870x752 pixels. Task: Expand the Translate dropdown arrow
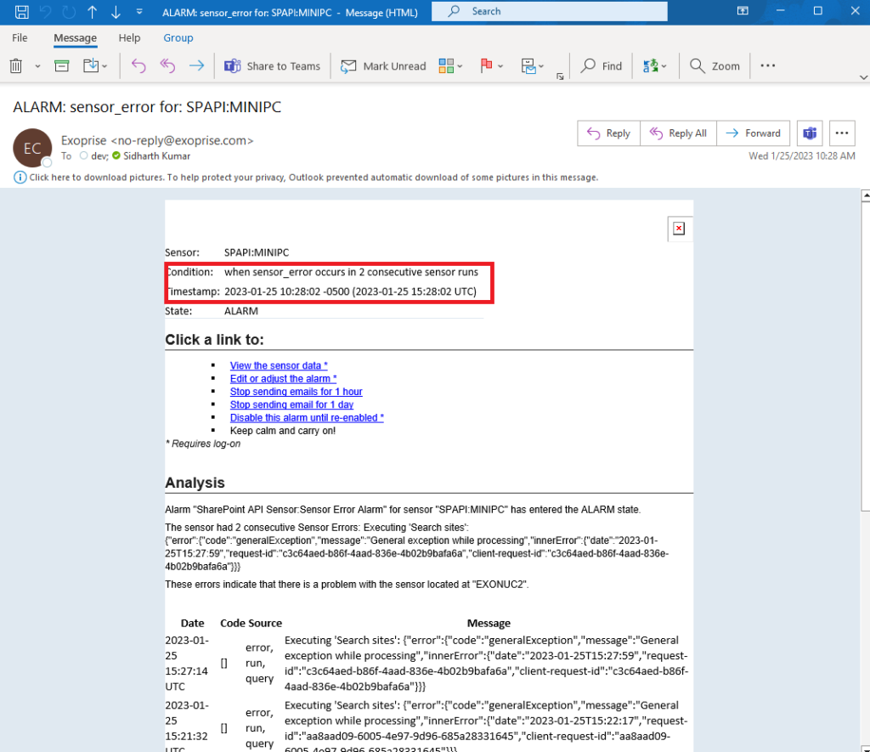point(664,66)
